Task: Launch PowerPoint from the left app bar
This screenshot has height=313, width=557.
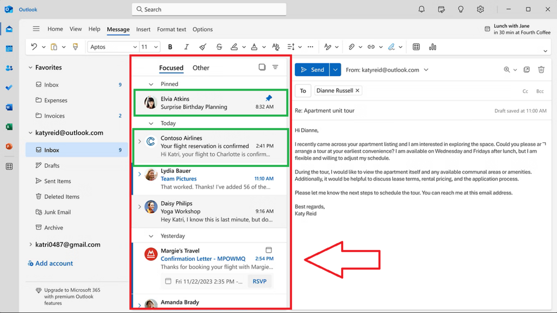Action: point(9,146)
